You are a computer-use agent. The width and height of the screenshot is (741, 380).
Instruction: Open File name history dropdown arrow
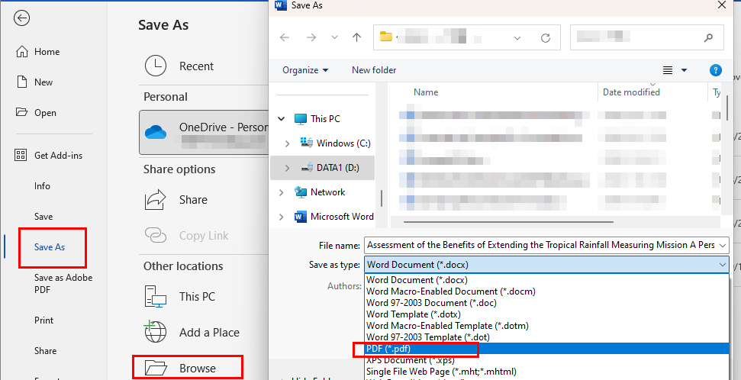pos(722,245)
